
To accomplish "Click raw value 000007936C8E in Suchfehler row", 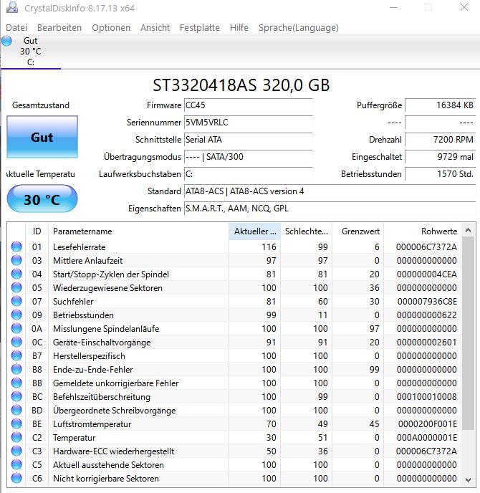I will pos(427,302).
